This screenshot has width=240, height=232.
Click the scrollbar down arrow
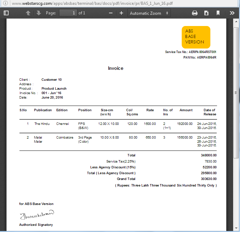(236, 228)
